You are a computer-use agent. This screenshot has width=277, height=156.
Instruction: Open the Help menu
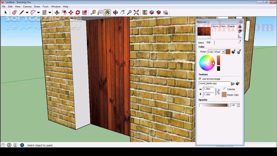point(66,7)
